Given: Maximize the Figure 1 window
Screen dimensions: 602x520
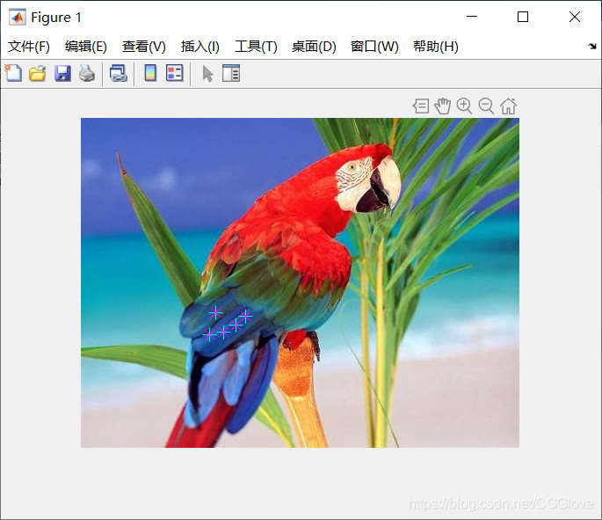Looking at the screenshot, I should 523,17.
